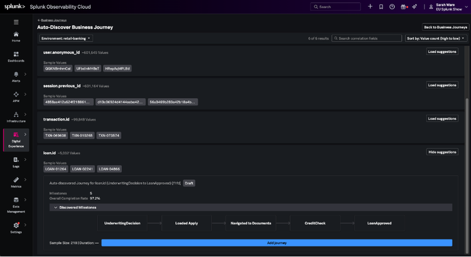Expand Logs submenu chevron
471x257 pixels.
pos(25,160)
